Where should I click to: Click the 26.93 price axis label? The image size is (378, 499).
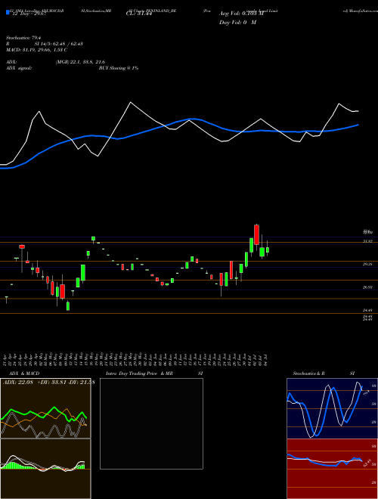pos(367,287)
